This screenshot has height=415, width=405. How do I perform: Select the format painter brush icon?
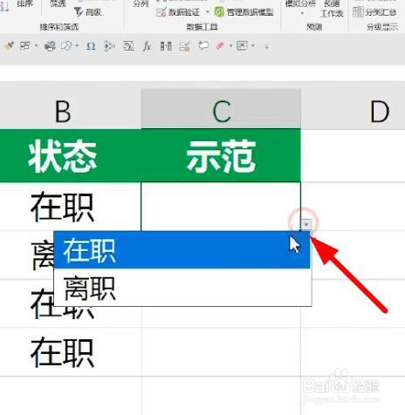pos(9,46)
